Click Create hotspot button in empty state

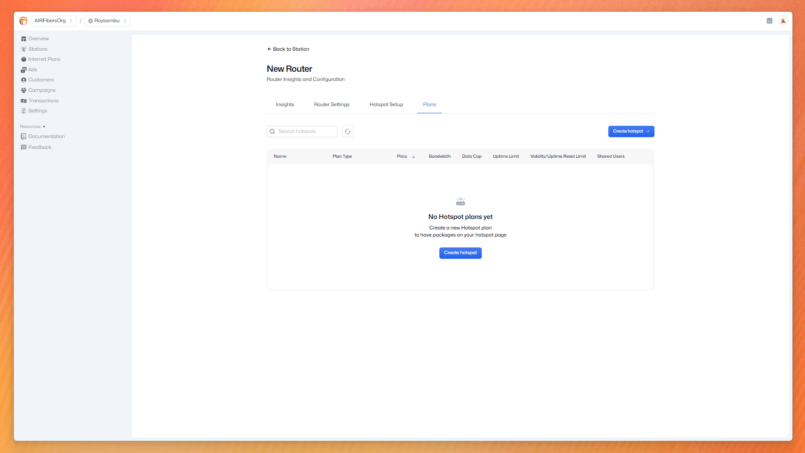(x=460, y=253)
